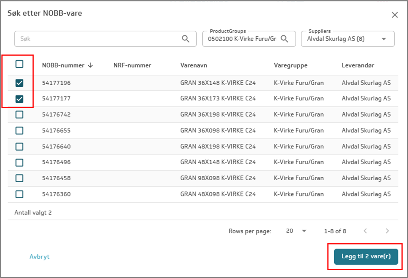Image resolution: width=408 pixels, height=278 pixels.
Task: Close the Søk etter NOBB-vare dialog
Action: (x=395, y=15)
